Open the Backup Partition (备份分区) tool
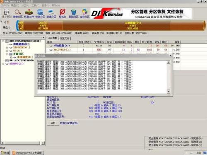 pos(85,13)
